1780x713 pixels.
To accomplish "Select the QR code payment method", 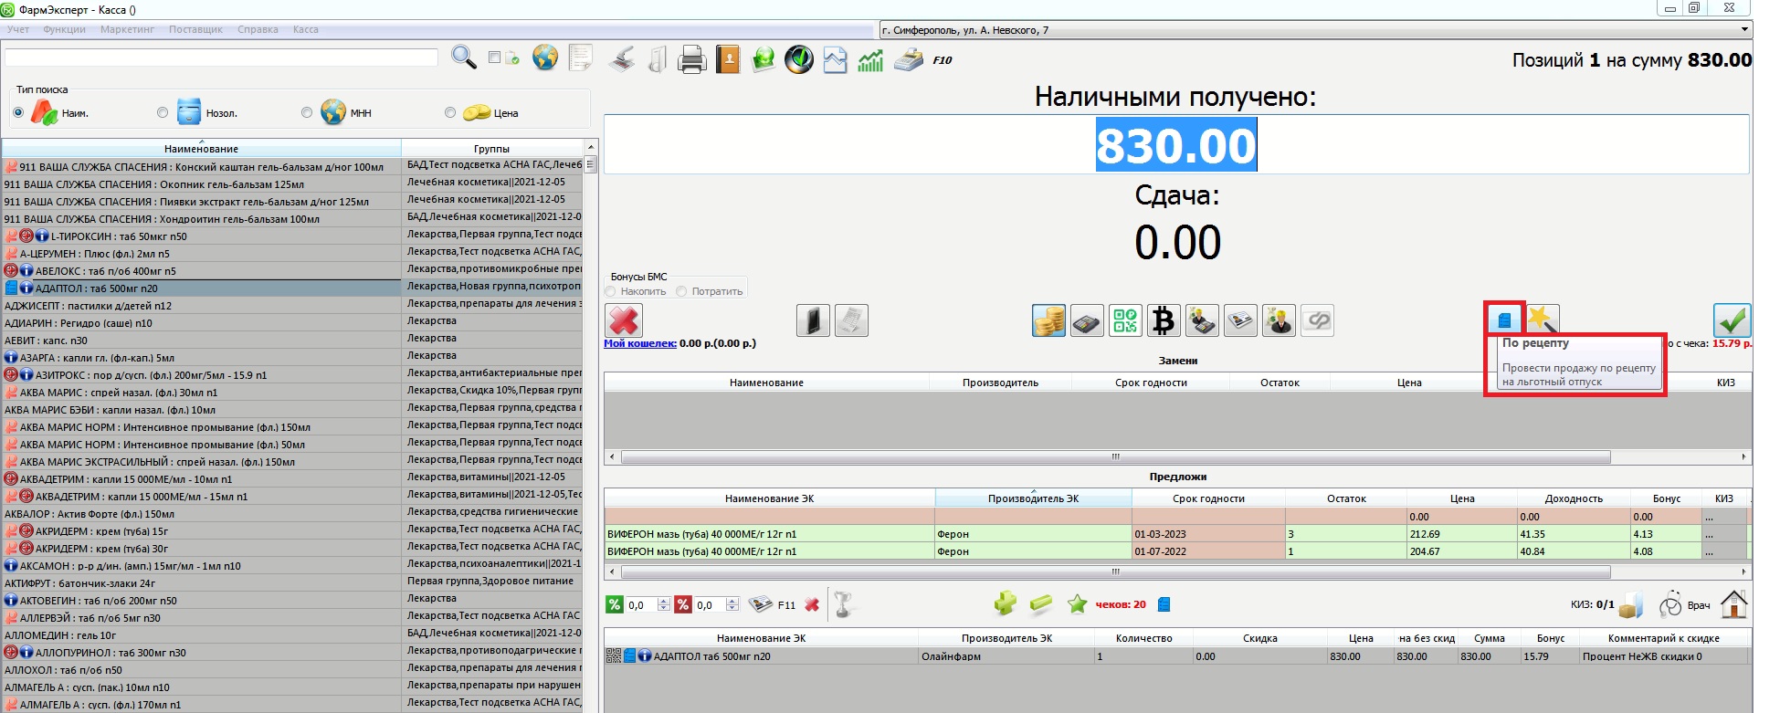I will click(1125, 320).
